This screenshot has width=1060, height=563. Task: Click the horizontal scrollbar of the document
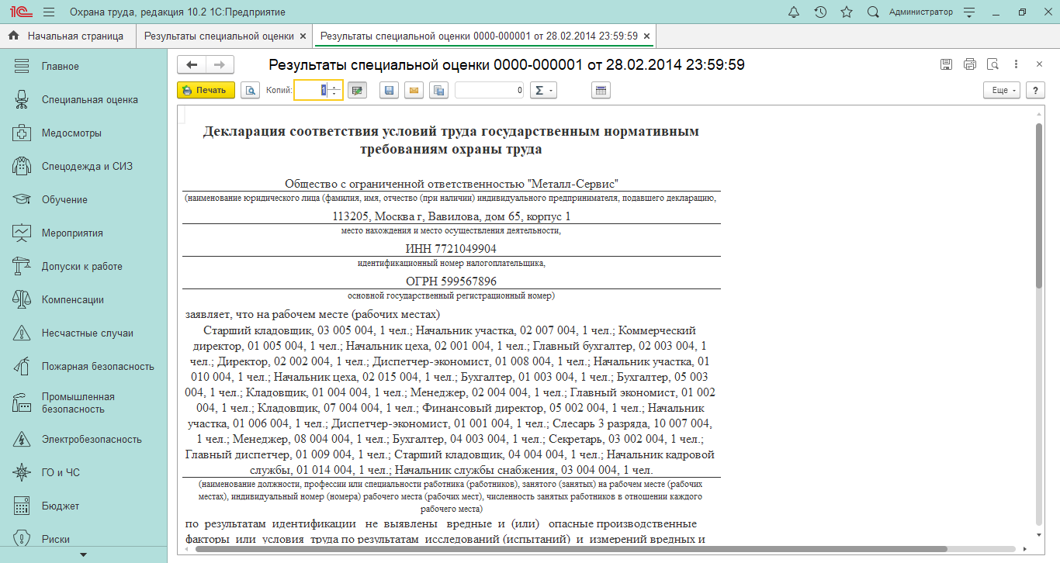pyautogui.click(x=570, y=549)
